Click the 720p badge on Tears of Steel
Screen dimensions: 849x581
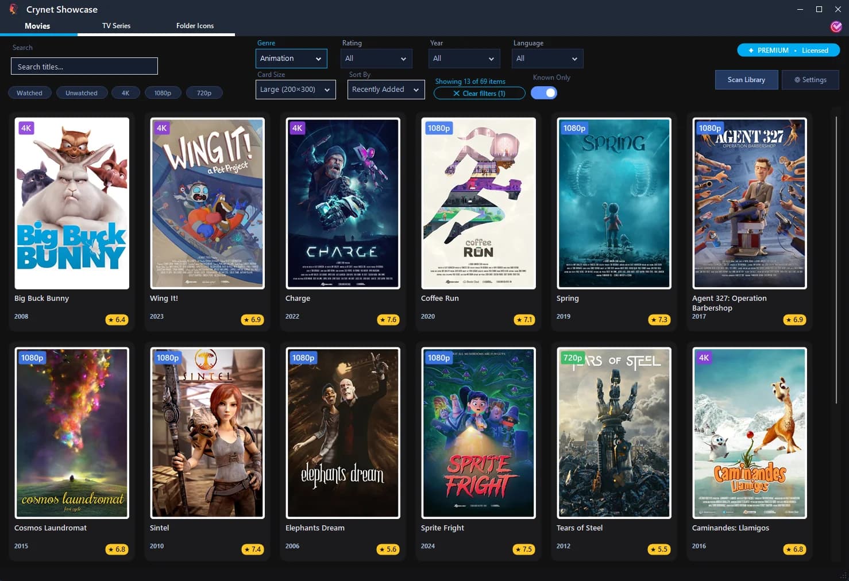coord(573,358)
